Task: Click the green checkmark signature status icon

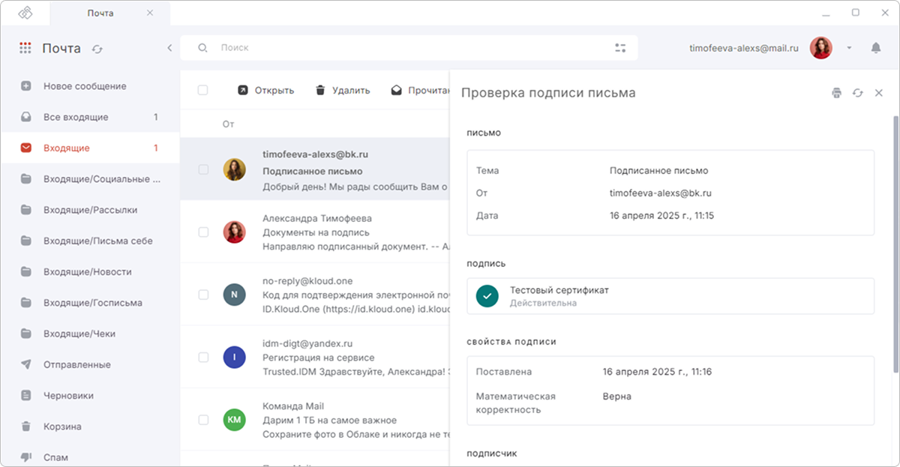Action: [x=487, y=296]
